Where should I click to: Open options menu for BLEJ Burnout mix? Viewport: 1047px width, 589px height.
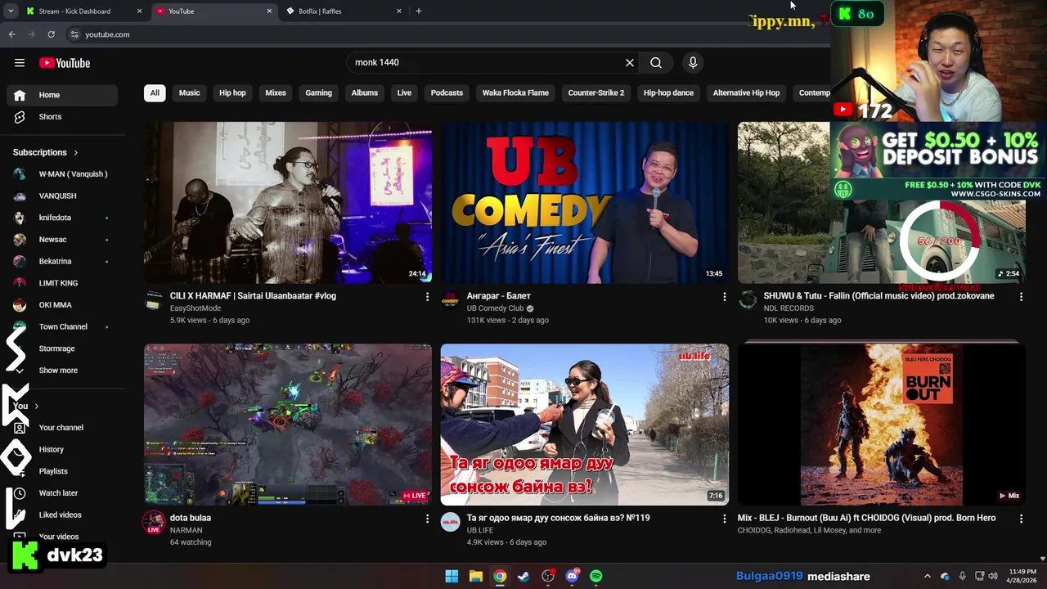coord(1021,518)
